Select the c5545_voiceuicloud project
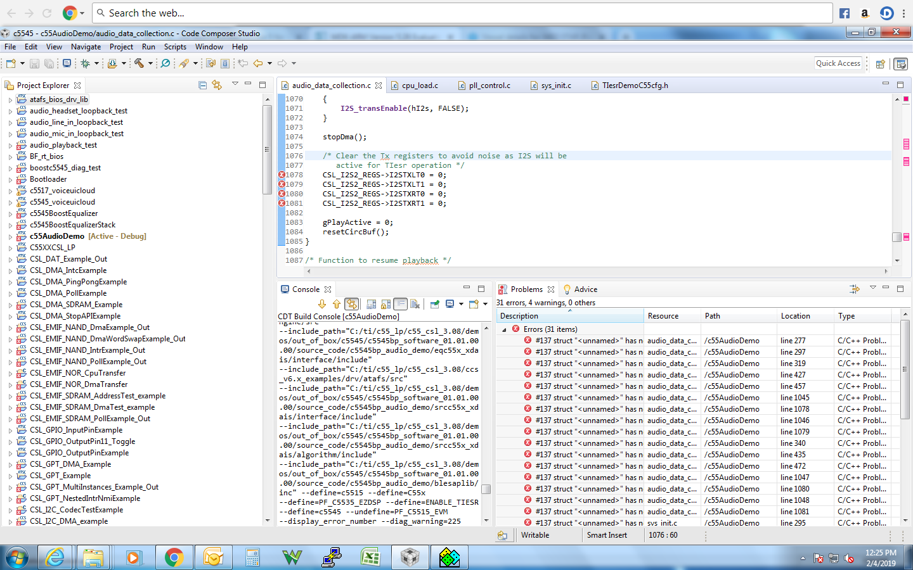Image resolution: width=913 pixels, height=570 pixels. (62, 202)
